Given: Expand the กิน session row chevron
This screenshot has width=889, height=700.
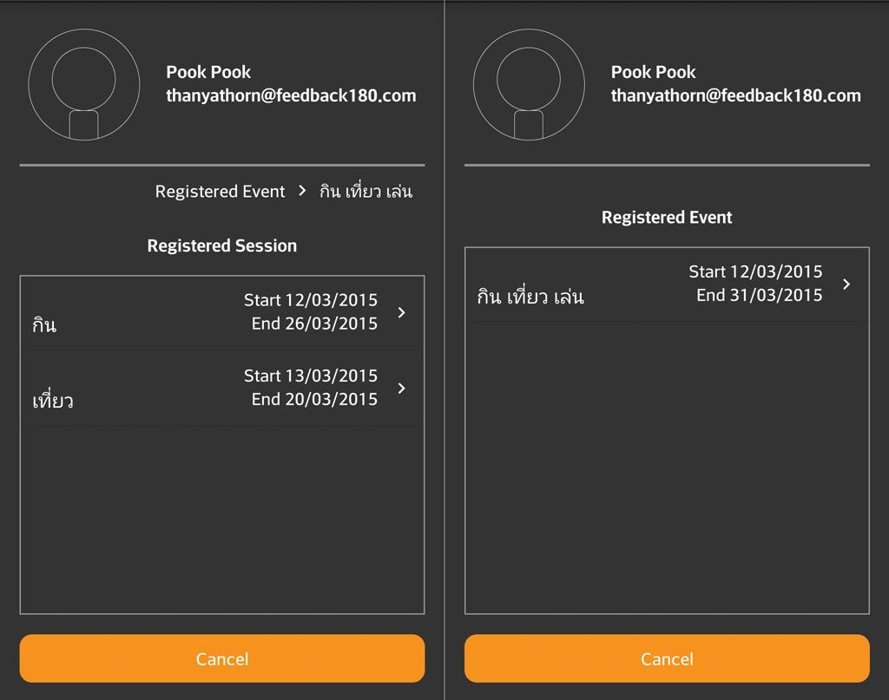Looking at the screenshot, I should pyautogui.click(x=401, y=312).
